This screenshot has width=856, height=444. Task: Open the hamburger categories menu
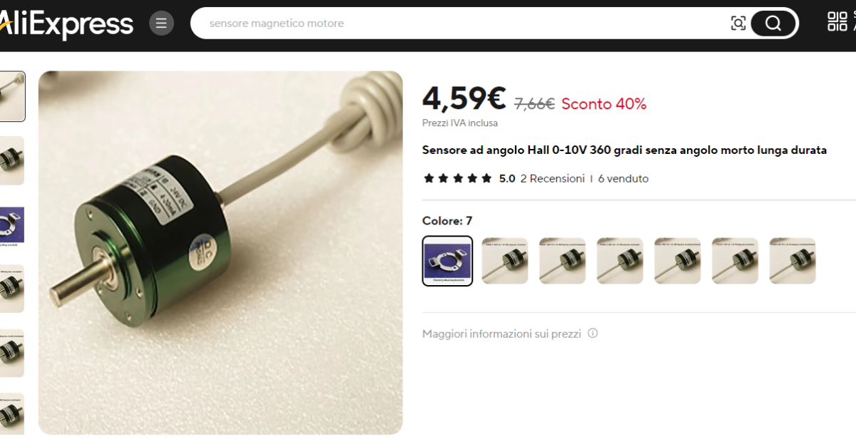tap(161, 24)
